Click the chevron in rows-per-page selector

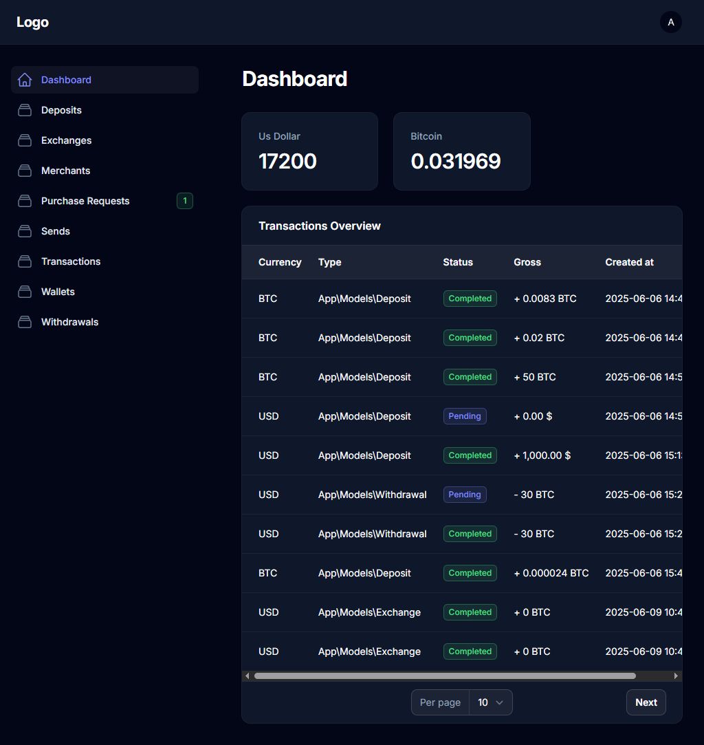pos(500,702)
